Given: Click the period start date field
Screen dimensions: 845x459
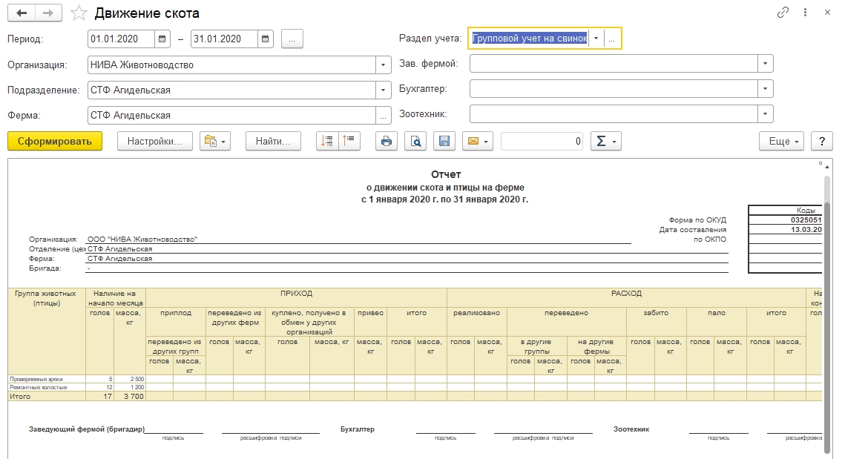Looking at the screenshot, I should (x=121, y=39).
